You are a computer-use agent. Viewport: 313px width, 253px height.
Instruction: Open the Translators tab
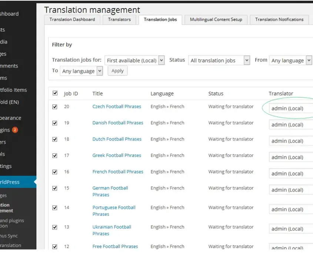[x=119, y=20]
